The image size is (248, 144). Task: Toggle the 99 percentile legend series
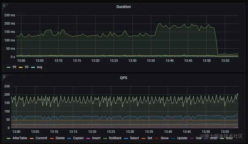(x=14, y=67)
